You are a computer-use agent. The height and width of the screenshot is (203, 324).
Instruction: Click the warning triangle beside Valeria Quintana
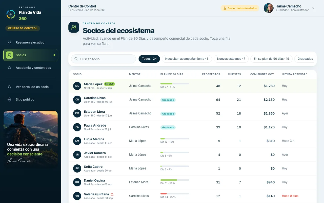tap(112, 194)
